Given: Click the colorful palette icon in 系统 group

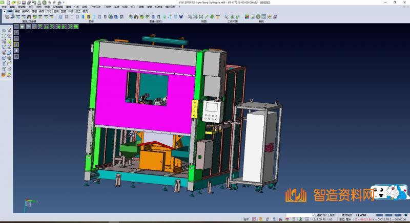Looking at the screenshot, I should (248, 17).
